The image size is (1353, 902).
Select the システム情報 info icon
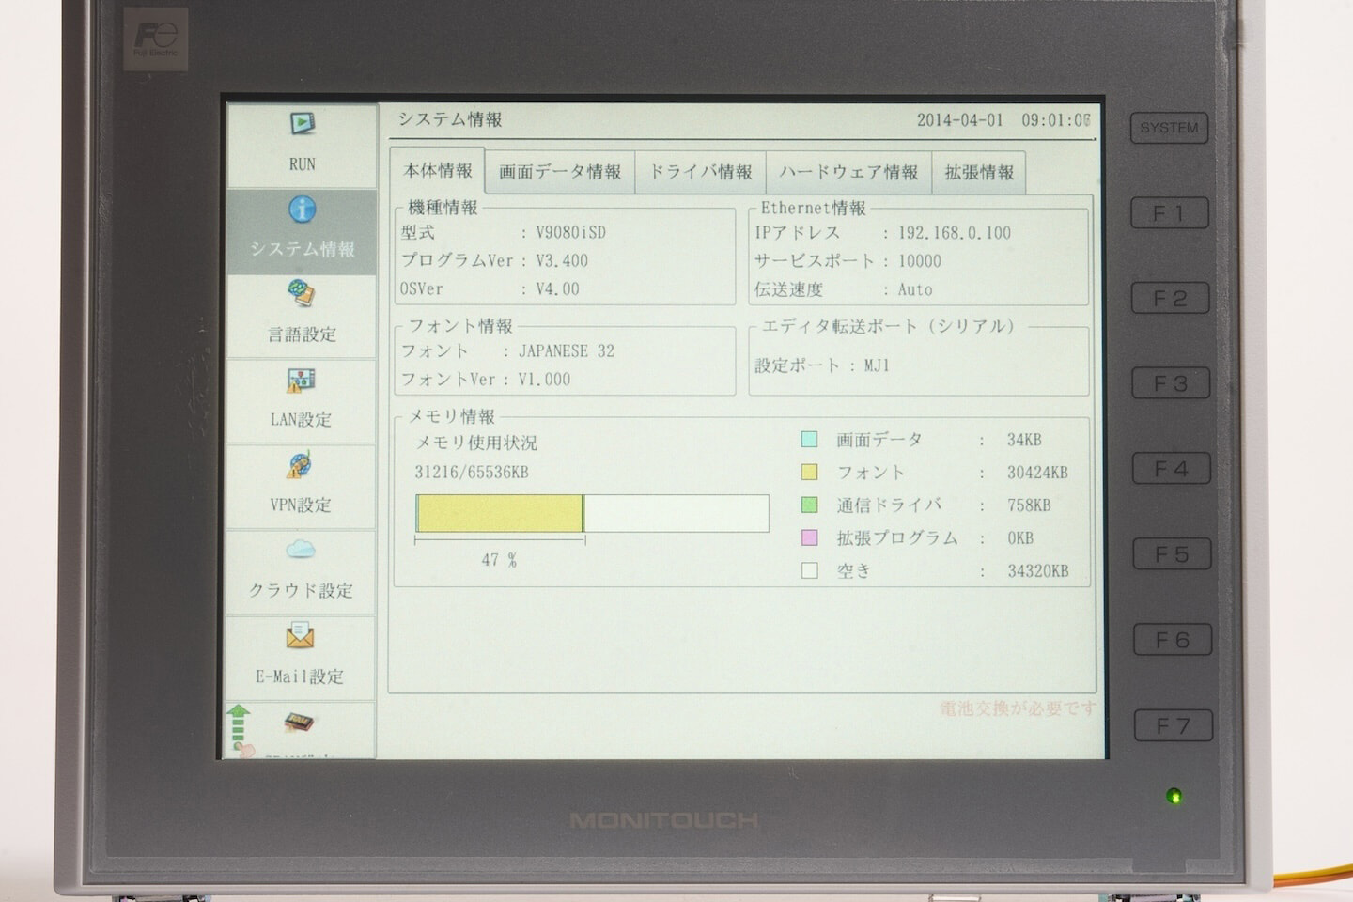pyautogui.click(x=302, y=210)
